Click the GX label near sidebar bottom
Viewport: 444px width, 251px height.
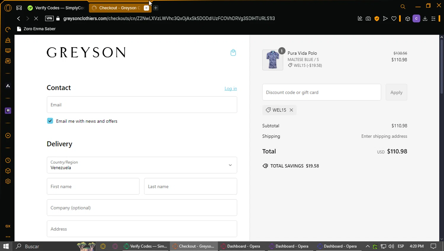(x=8, y=226)
